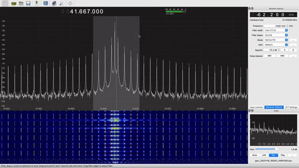Click the 1.8 dB gain value
This screenshot has height=168, width=299.
tap(294, 149)
